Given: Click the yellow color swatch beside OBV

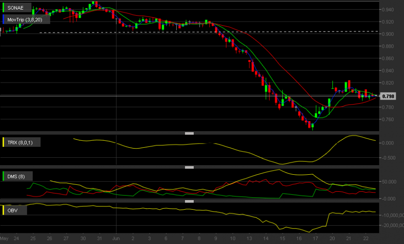Looking at the screenshot, I should point(3,210).
